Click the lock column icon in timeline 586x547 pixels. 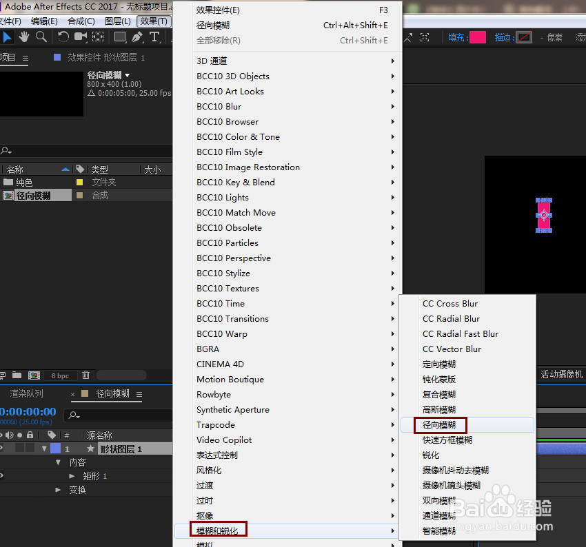click(x=30, y=435)
